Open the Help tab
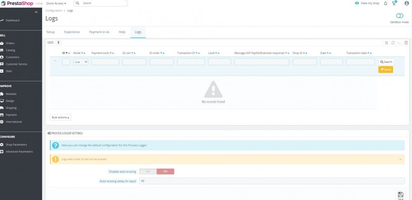Viewport: 412px width, 200px height. click(x=122, y=32)
